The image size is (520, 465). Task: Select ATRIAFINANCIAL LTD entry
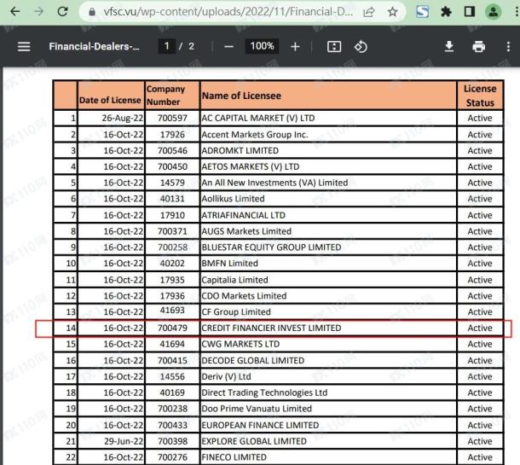coord(244,215)
